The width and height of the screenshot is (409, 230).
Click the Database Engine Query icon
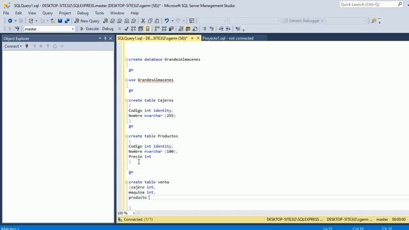[105, 21]
